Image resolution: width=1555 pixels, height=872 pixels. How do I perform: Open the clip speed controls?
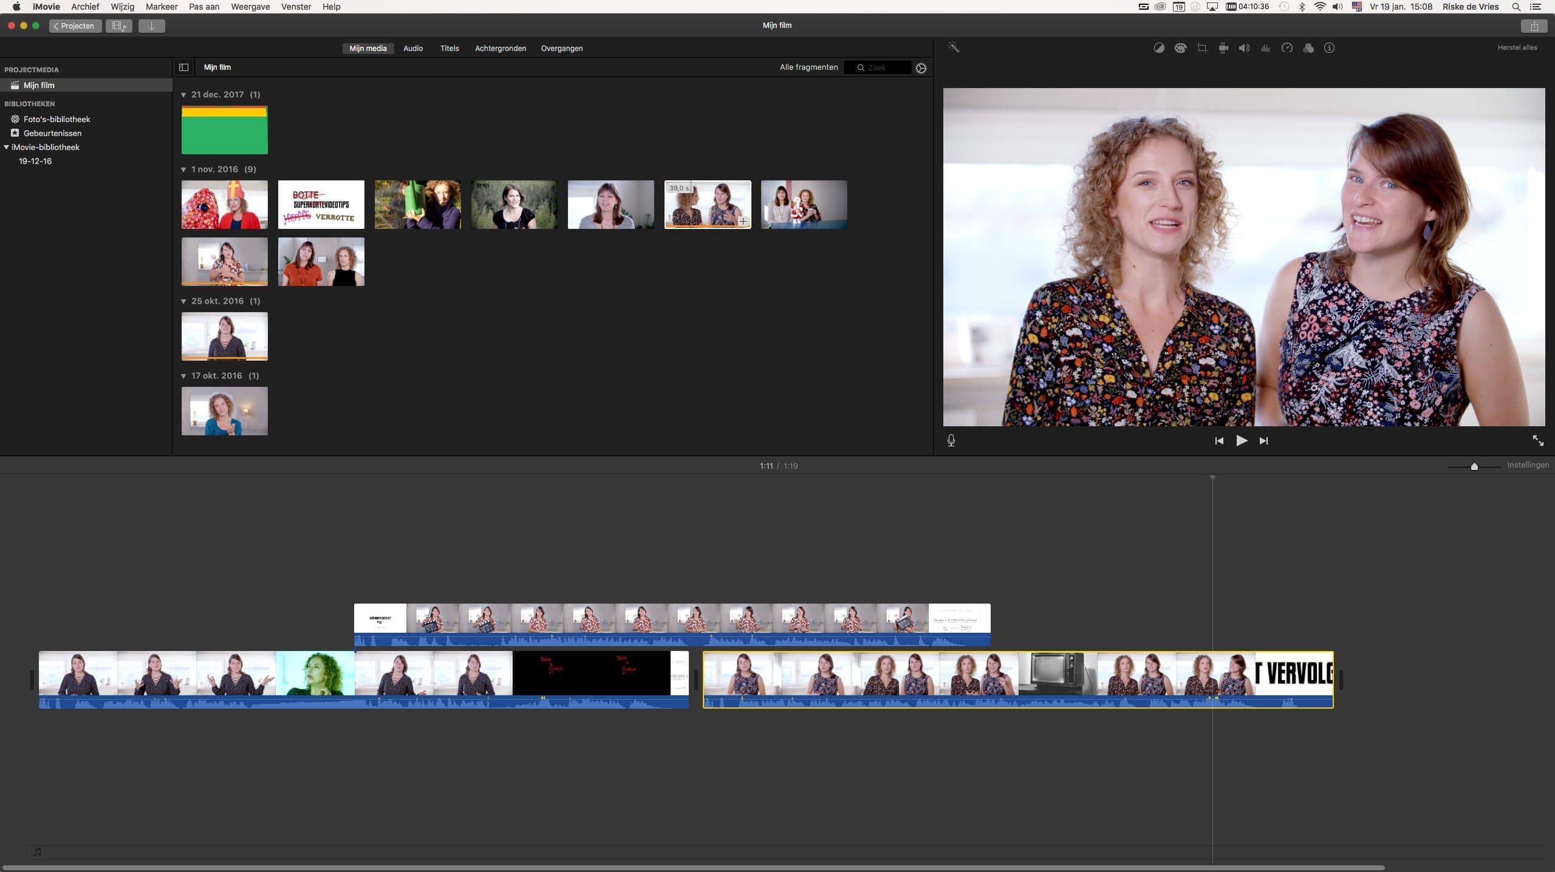click(x=1287, y=48)
